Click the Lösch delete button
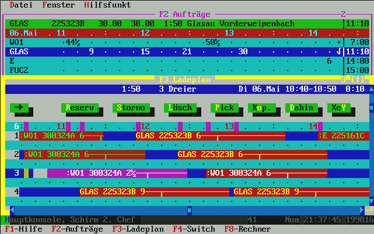Image resolution: width=374 pixels, height=234 pixels. tap(180, 107)
